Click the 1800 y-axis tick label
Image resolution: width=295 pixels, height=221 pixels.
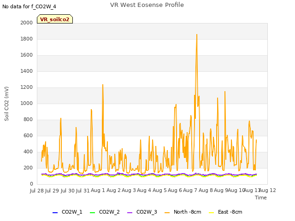click(x=27, y=39)
